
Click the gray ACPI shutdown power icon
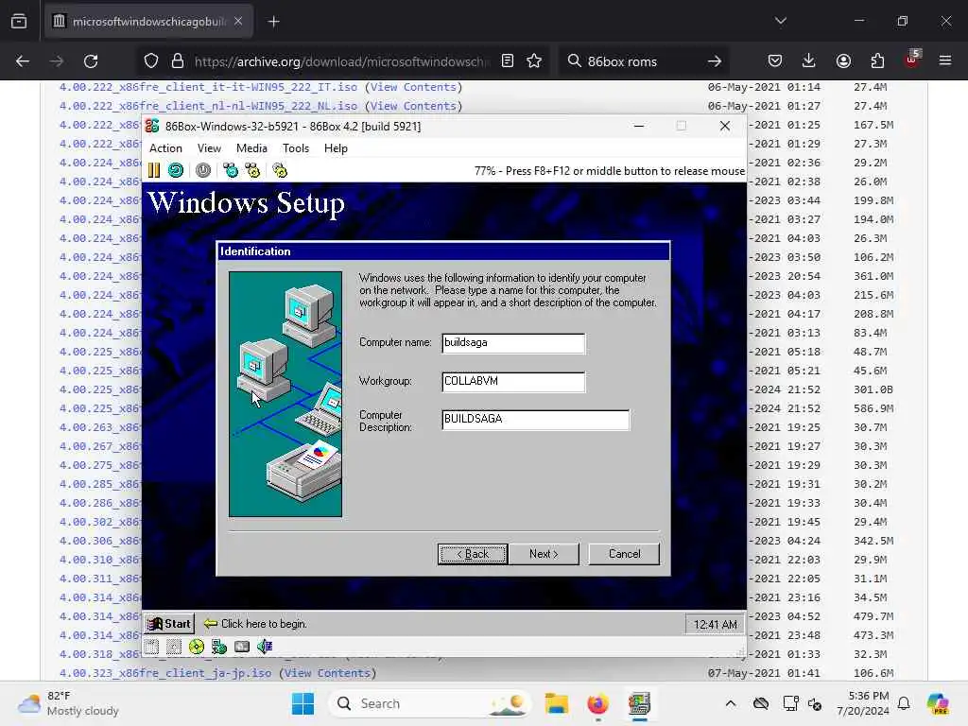pyautogui.click(x=203, y=170)
